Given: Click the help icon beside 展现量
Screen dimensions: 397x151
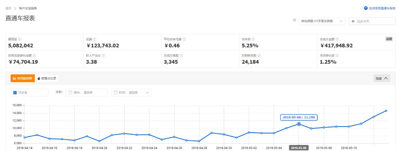Looking at the screenshot, I should click(20, 39).
